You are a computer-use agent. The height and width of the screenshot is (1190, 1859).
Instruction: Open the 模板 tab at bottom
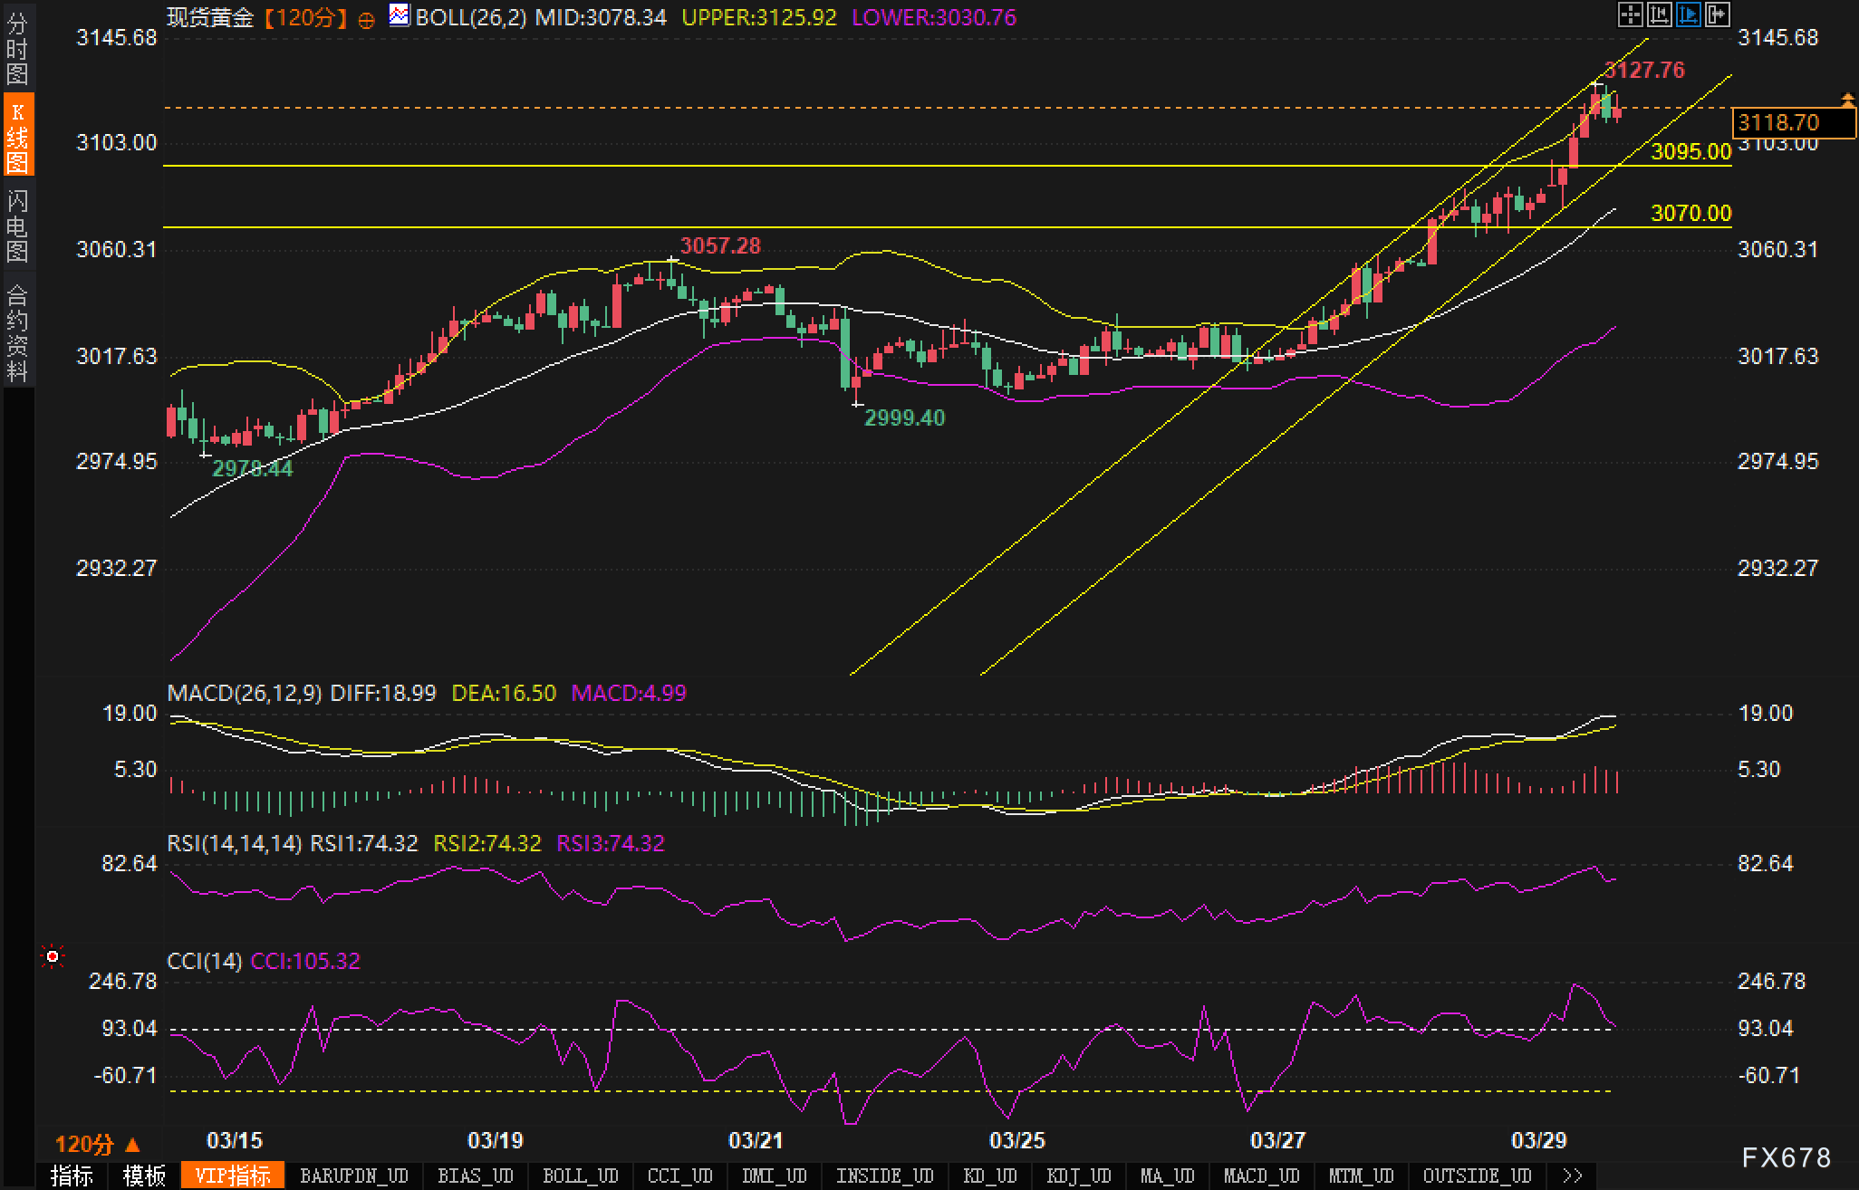(x=144, y=1176)
